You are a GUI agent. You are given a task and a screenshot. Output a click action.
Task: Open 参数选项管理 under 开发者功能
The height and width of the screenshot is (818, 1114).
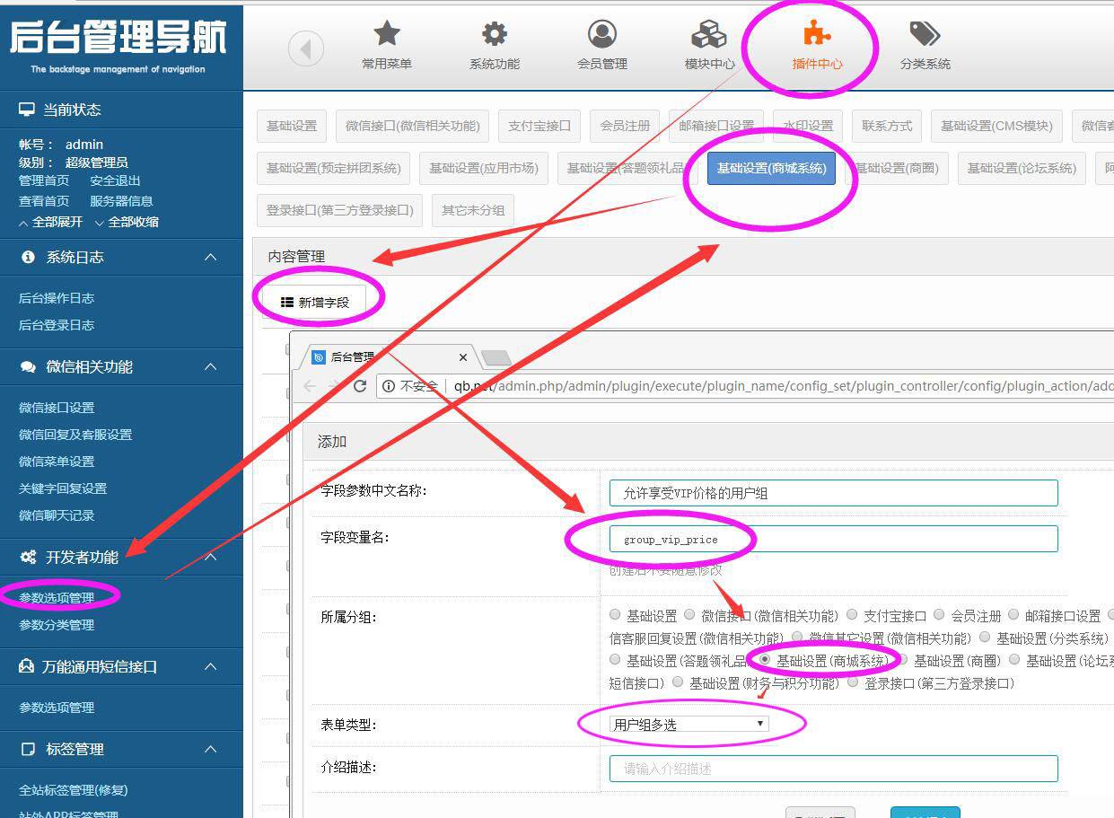coord(57,597)
